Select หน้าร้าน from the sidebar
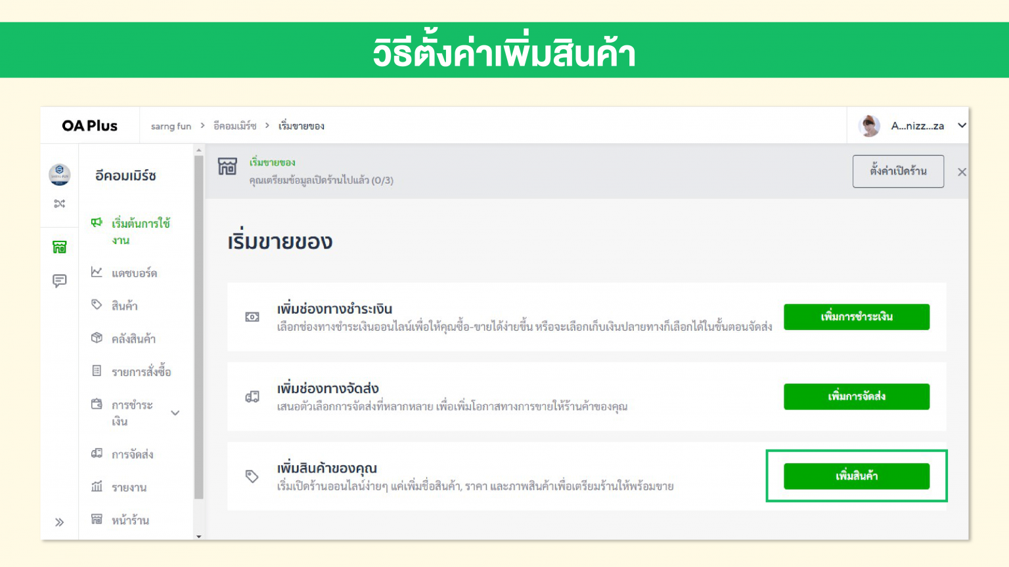Image resolution: width=1009 pixels, height=567 pixels. click(x=130, y=520)
